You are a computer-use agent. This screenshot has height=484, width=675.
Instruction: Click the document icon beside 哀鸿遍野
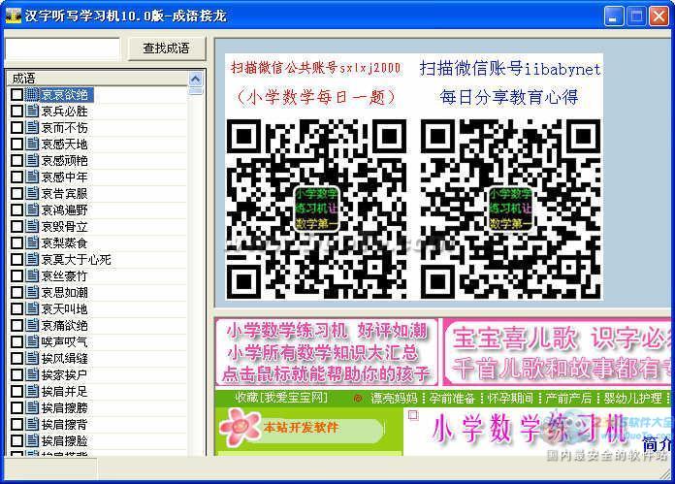pos(32,210)
